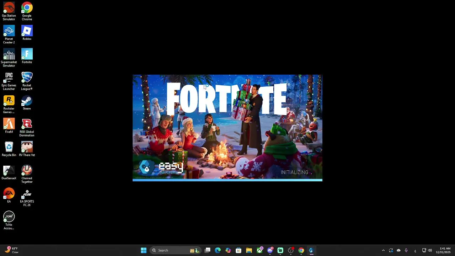Open the Gas Station Simulator desktop shortcut
Viewport: 455px width, 256px height.
pyautogui.click(x=9, y=11)
